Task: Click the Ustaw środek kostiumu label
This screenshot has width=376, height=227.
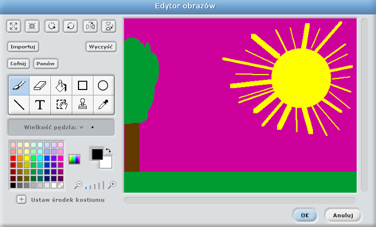Action: pos(68,200)
